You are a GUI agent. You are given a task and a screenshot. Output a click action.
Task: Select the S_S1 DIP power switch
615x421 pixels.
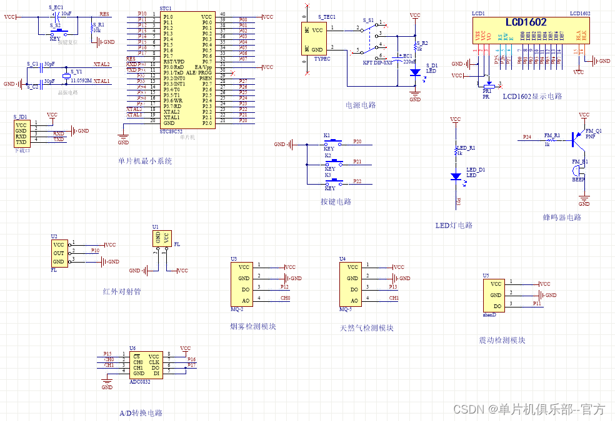coord(369,39)
